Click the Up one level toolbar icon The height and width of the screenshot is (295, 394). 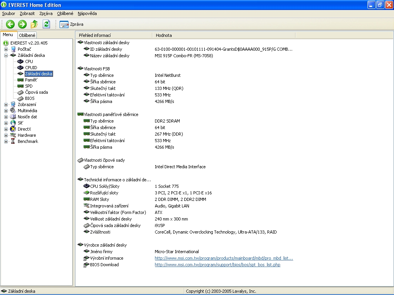pyautogui.click(x=34, y=24)
